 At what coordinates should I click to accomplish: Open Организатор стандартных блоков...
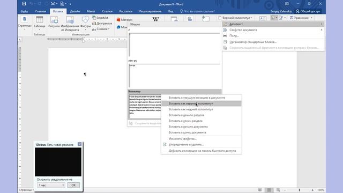[x=273, y=42]
